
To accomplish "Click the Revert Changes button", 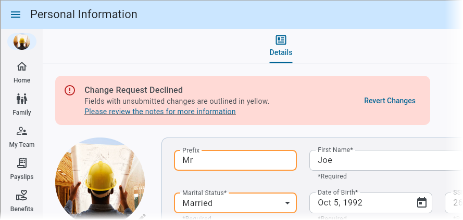I will [x=390, y=101].
